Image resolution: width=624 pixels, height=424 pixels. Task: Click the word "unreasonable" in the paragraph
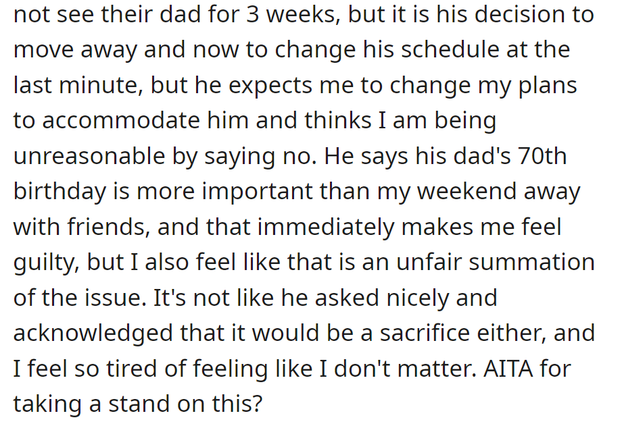(90, 156)
